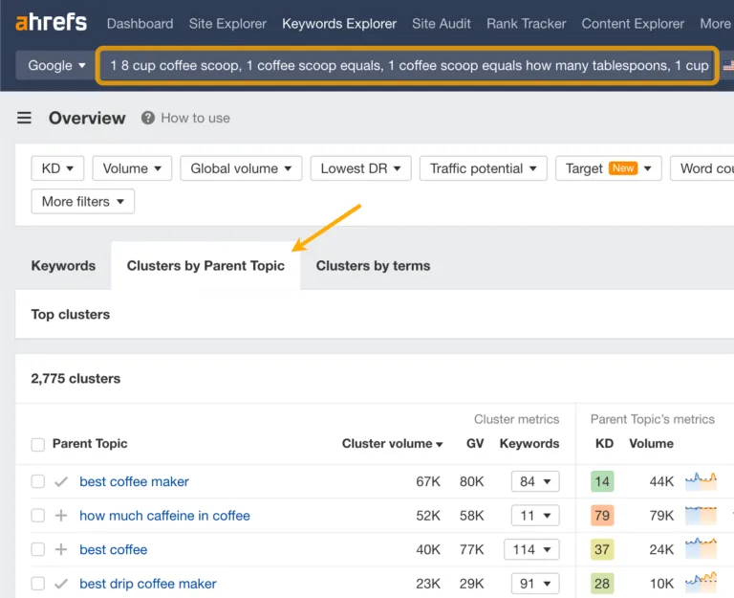
Task: Open the how much caffeine in coffee link
Action: pos(164,516)
